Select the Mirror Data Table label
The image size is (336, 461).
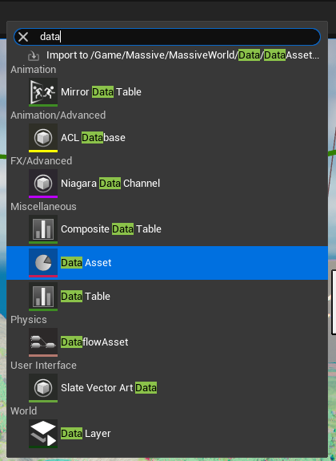[101, 92]
